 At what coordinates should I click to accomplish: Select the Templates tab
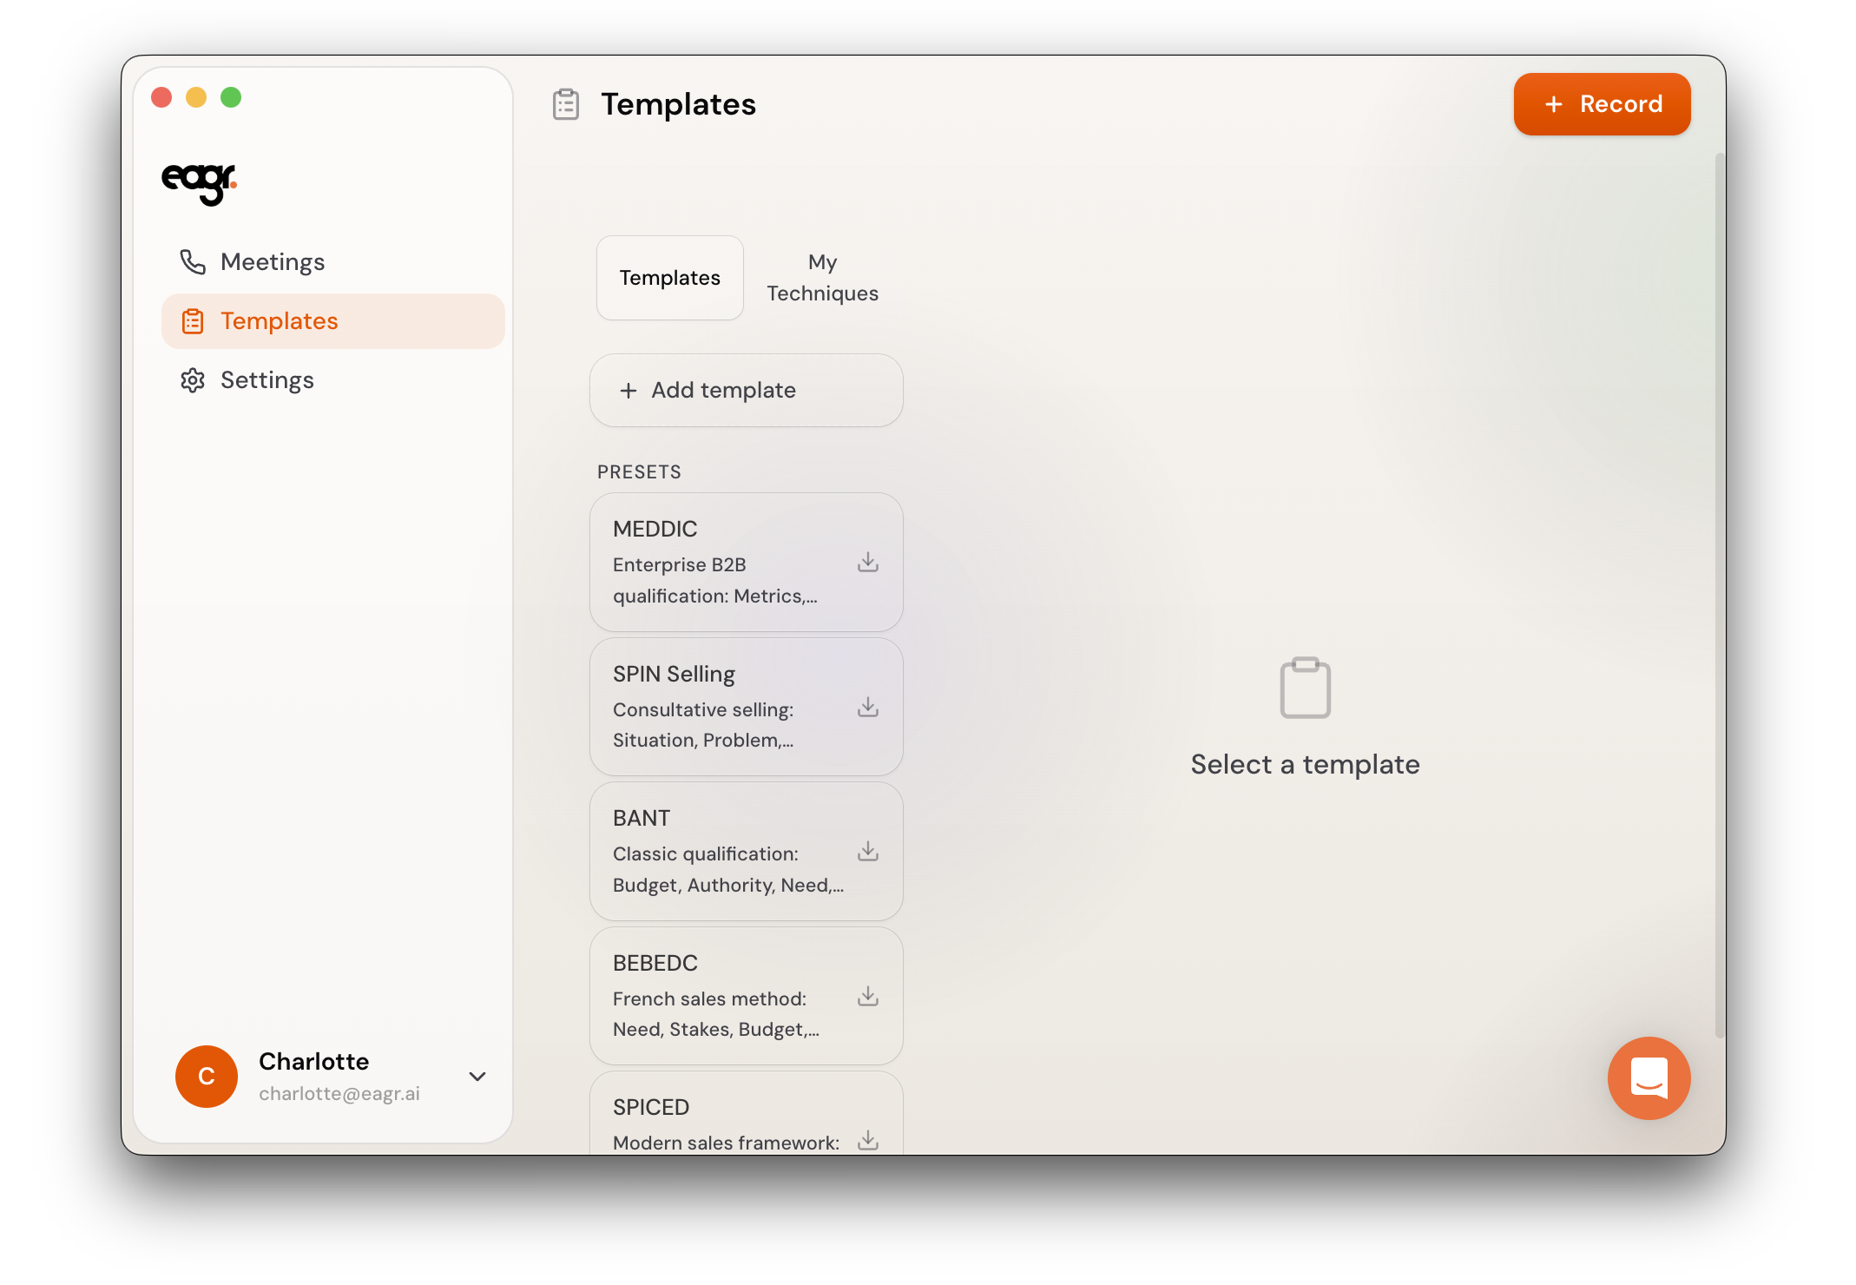tap(669, 278)
